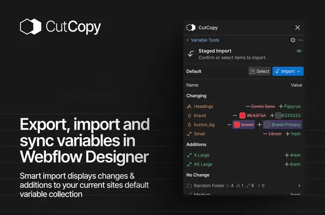Select the X Large variable name
Viewport: 325px width, 215px height.
click(202, 155)
